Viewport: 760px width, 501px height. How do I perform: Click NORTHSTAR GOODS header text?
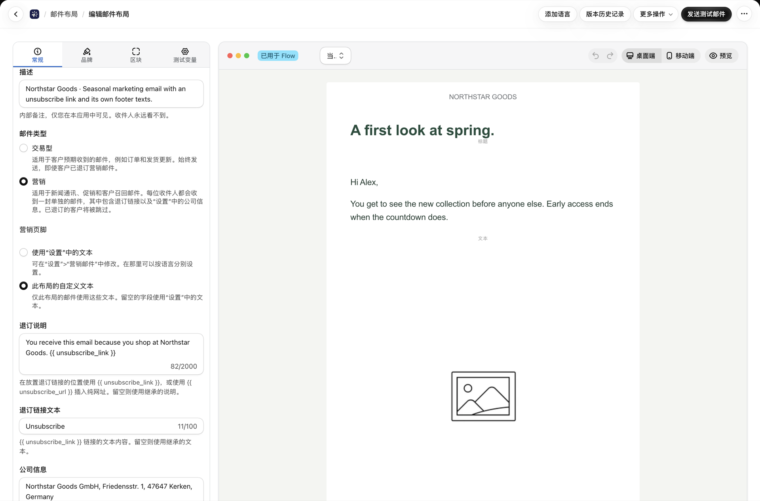click(483, 97)
